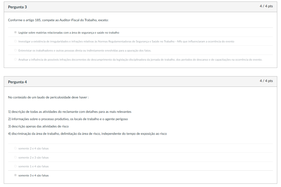
Task: Select radio button for 'Legislar sobre matérias' answer
Action: click(15, 33)
